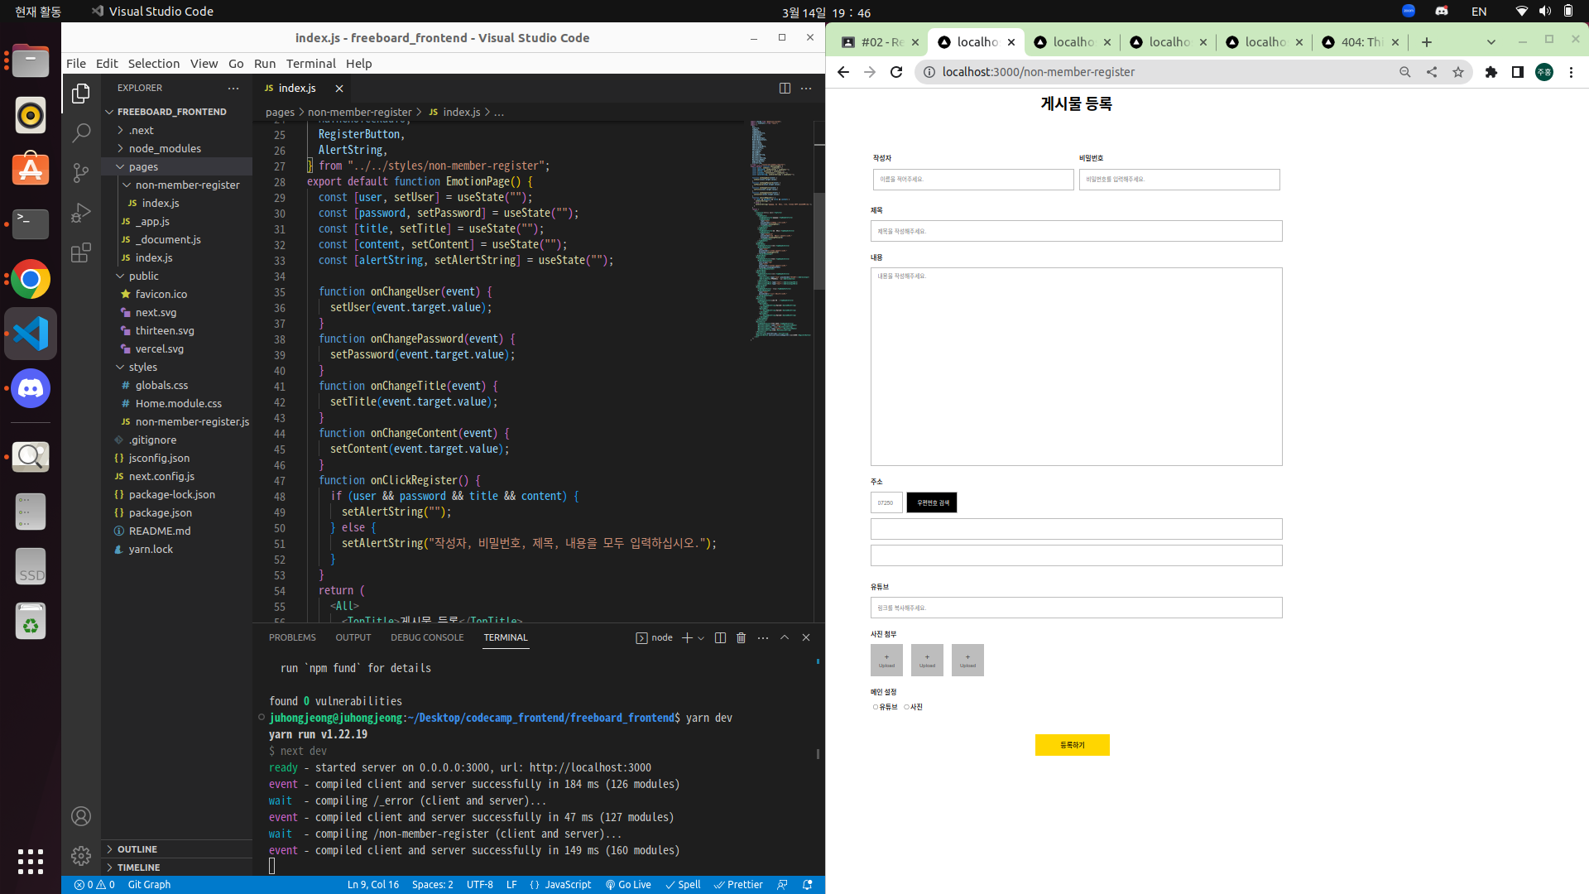This screenshot has width=1589, height=894.
Task: Expand the node_modules folder
Action: coord(165,148)
